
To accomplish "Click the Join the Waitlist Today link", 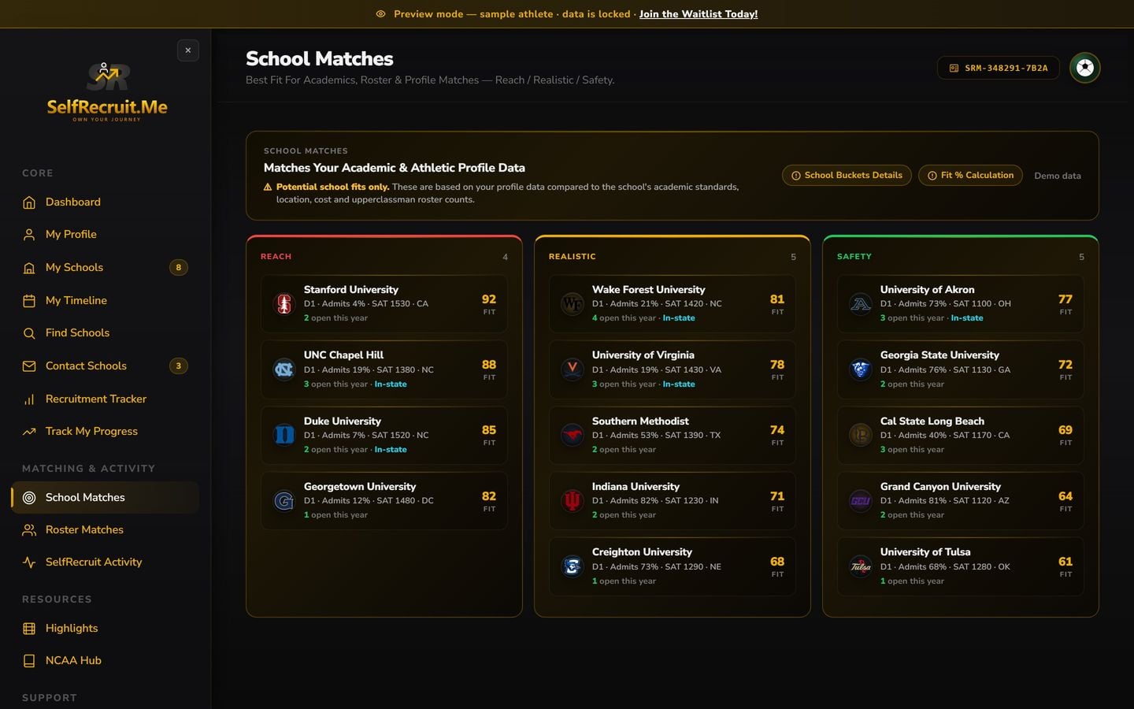I will point(699,14).
